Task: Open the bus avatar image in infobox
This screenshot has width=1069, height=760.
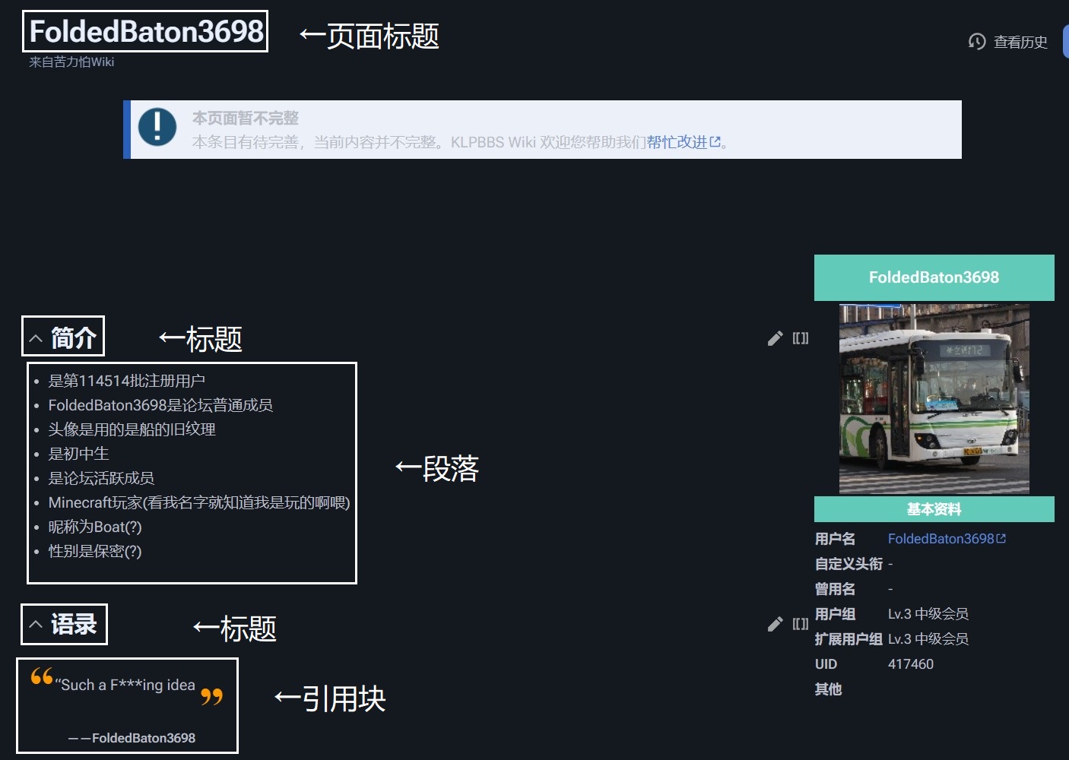Action: pyautogui.click(x=934, y=399)
